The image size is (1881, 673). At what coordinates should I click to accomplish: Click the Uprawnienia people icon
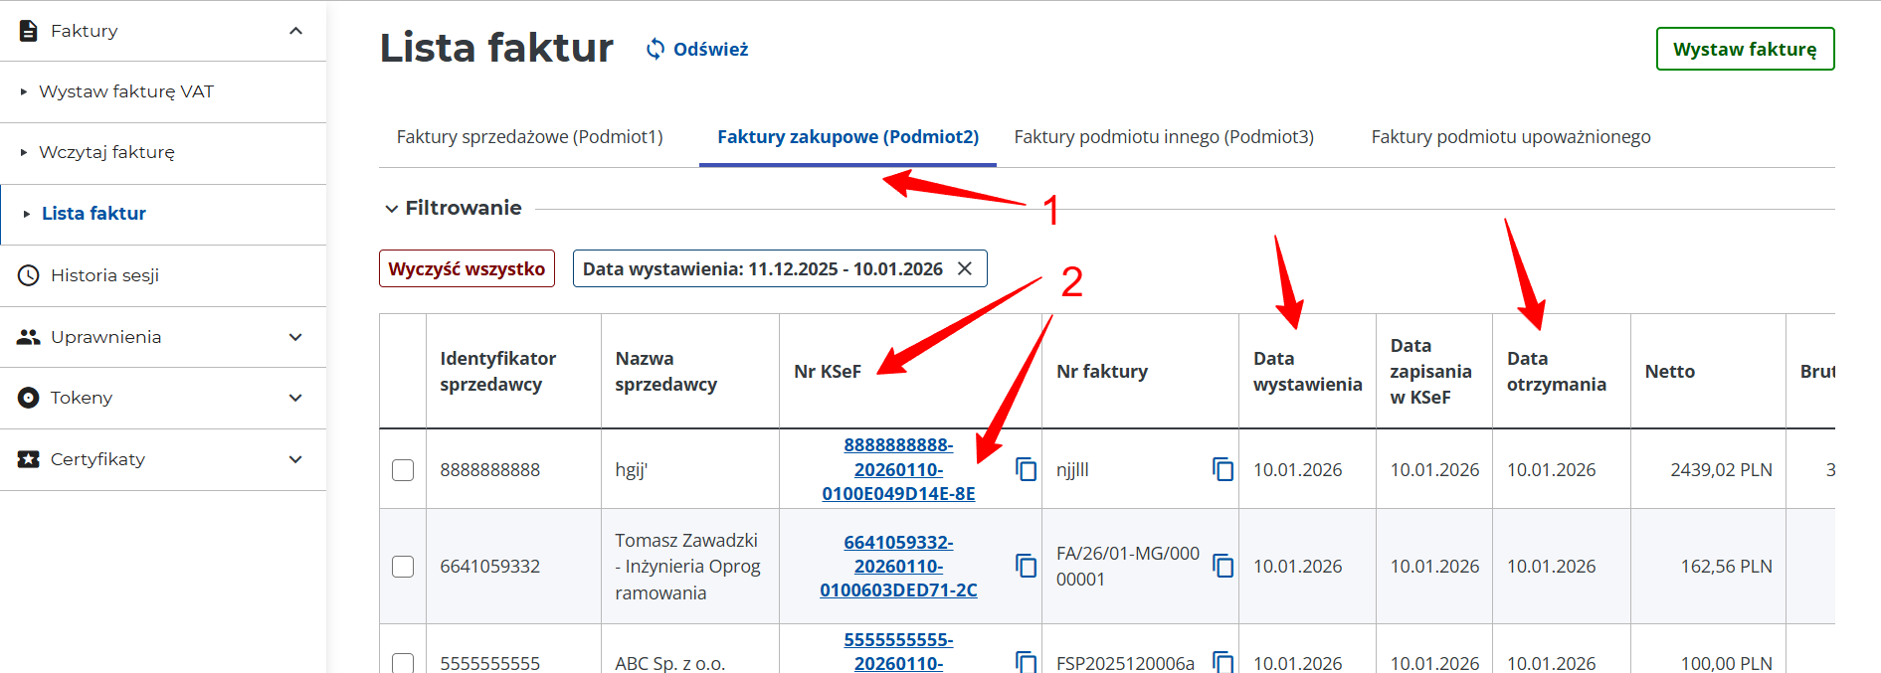click(29, 337)
